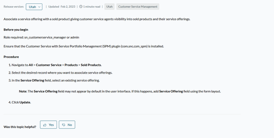Click the bold Update text in step 4
This screenshot has height=138, width=274.
click(x=25, y=102)
